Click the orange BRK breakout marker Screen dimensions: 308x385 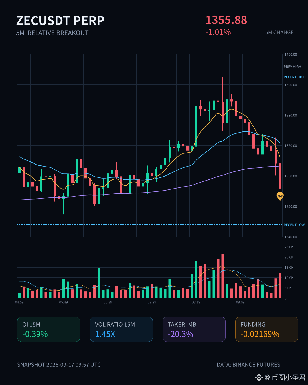click(280, 196)
